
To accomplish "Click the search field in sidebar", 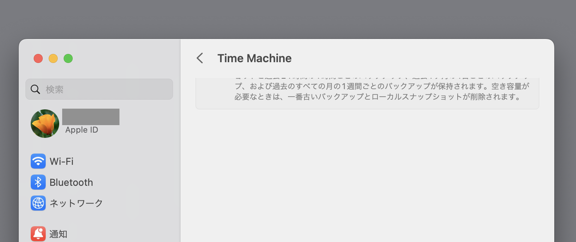I will click(x=99, y=89).
